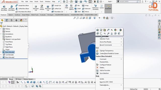161x90 pixels.
Task: Open the Comment submenu
Action: click(109, 59)
